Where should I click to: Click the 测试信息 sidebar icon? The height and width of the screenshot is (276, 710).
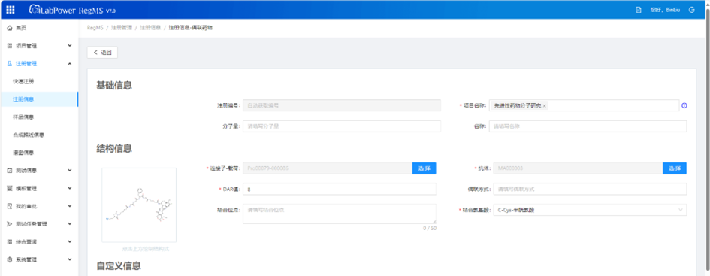tap(10, 171)
